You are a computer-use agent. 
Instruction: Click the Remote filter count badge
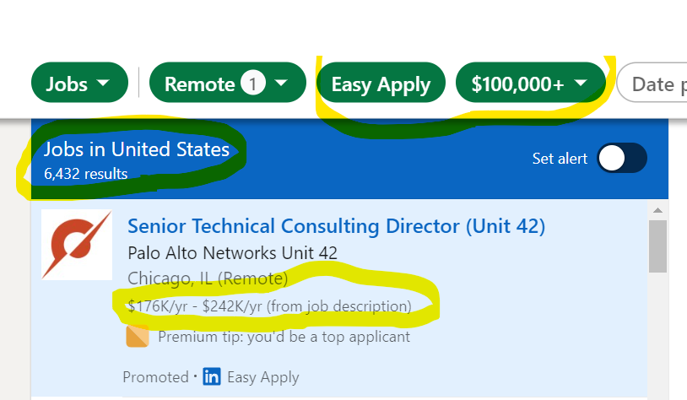pyautogui.click(x=253, y=83)
